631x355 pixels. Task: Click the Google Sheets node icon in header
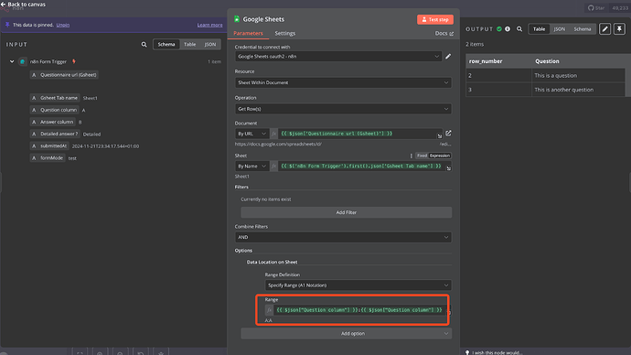(237, 19)
